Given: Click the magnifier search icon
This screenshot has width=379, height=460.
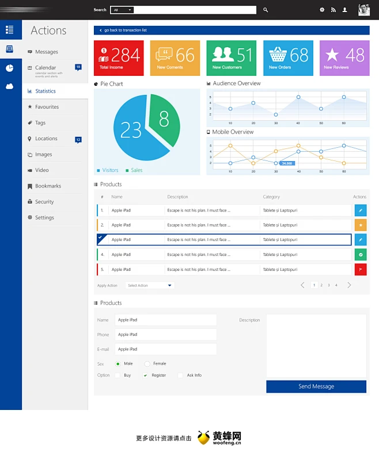Looking at the screenshot, I should [x=266, y=10].
